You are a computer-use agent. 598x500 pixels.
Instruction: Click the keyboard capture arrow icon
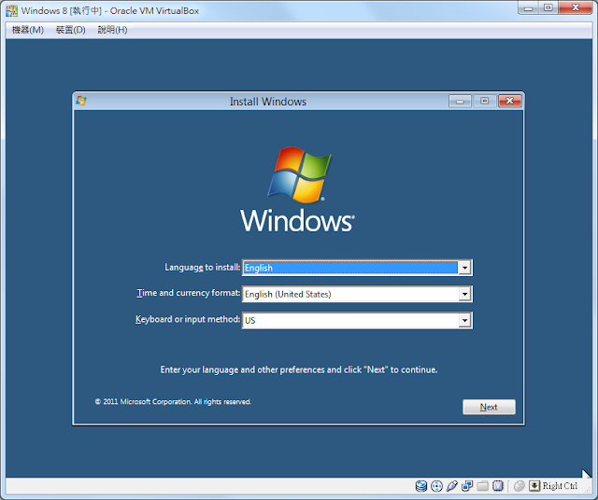coord(534,486)
